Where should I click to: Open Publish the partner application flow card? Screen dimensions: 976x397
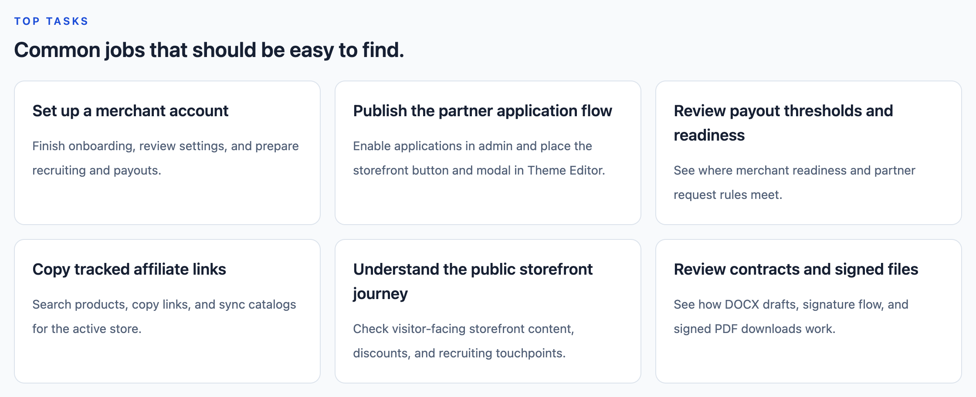[x=488, y=153]
